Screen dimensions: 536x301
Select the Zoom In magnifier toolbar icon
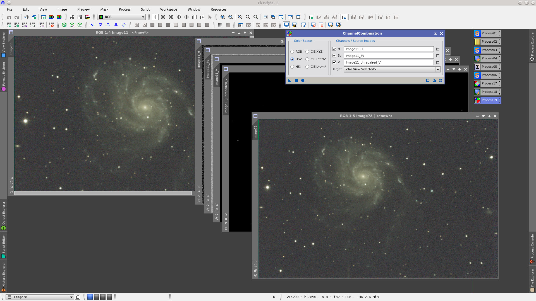tap(223, 17)
